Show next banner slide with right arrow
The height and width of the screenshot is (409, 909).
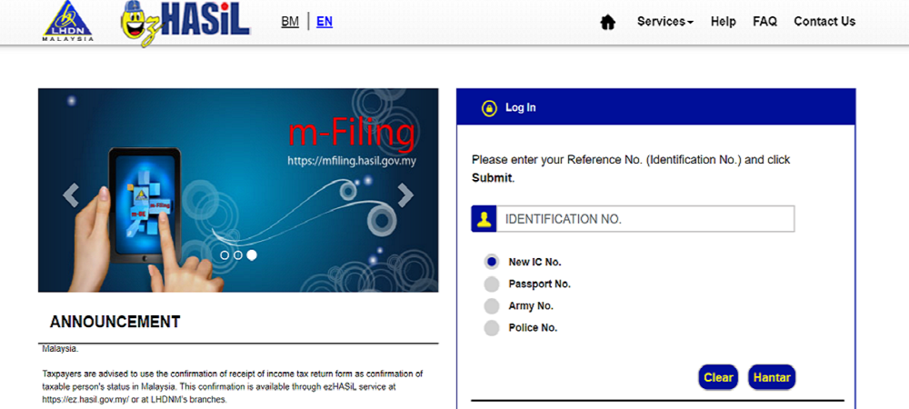tap(405, 195)
